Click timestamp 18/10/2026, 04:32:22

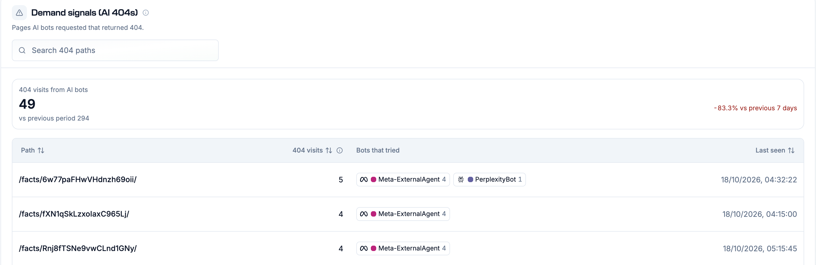[x=759, y=180]
